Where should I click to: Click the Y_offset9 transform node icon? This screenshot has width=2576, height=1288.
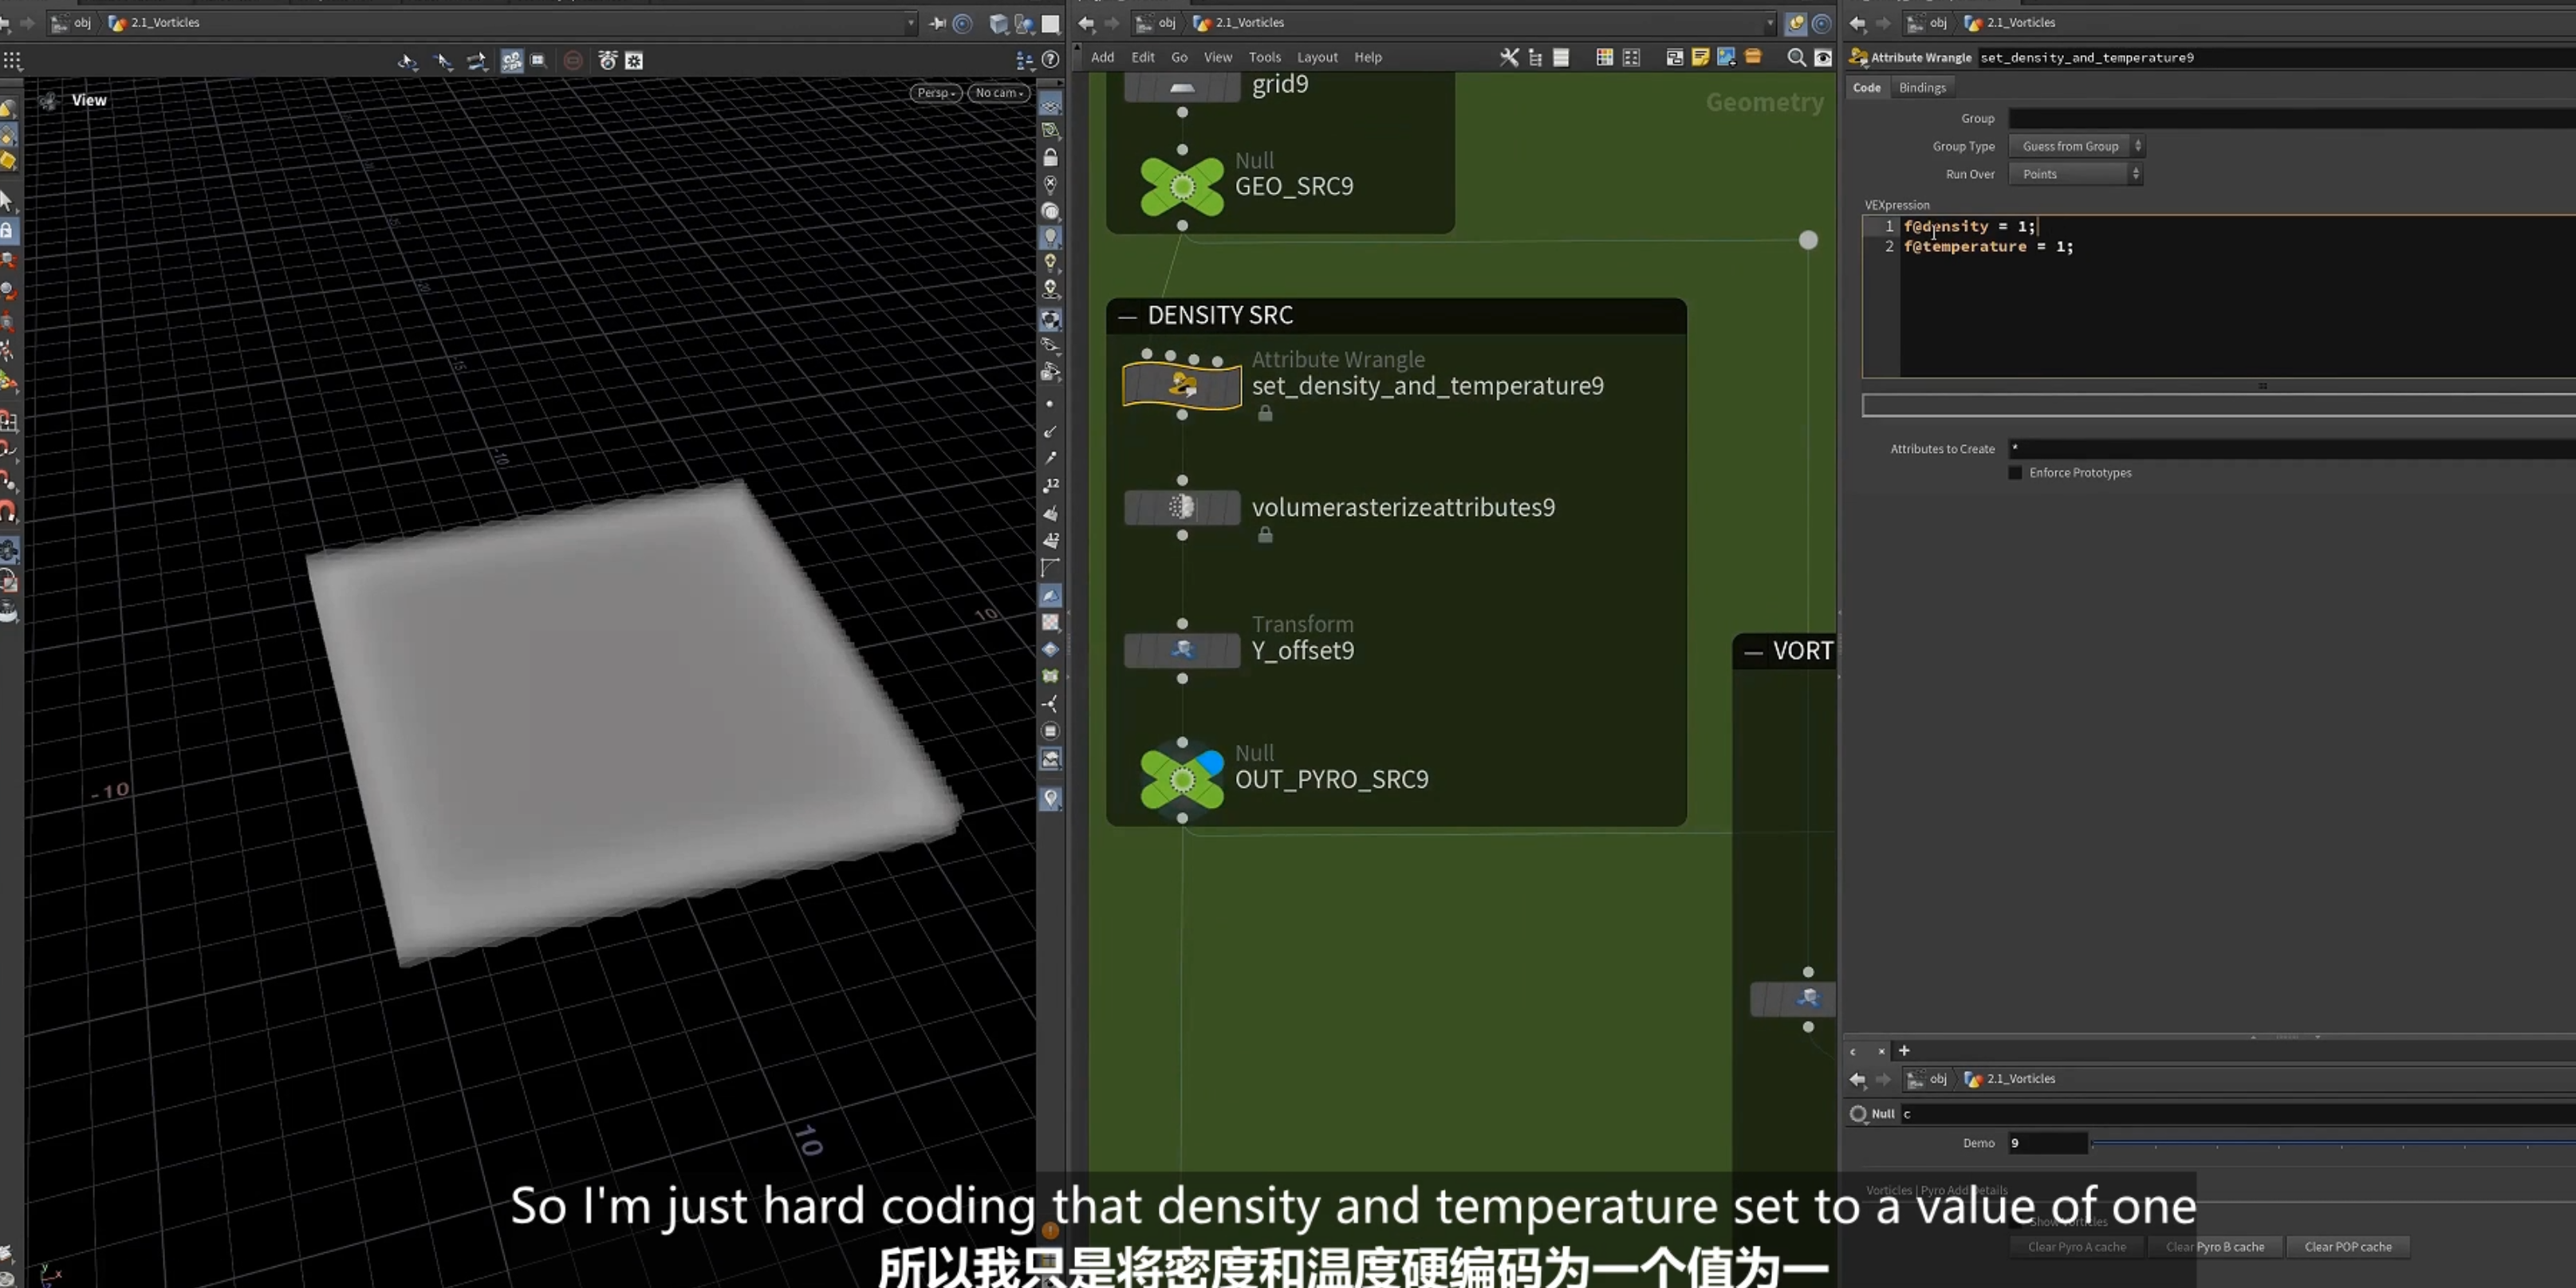pos(1181,650)
